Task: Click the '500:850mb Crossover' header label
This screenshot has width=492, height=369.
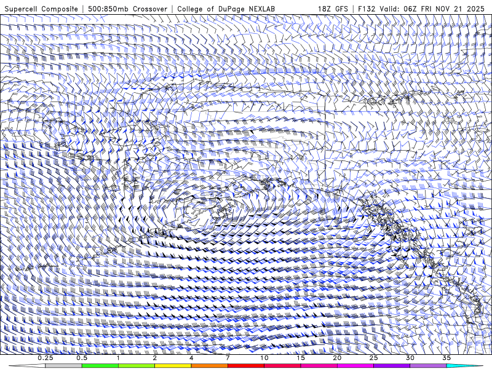Action: 127,9
